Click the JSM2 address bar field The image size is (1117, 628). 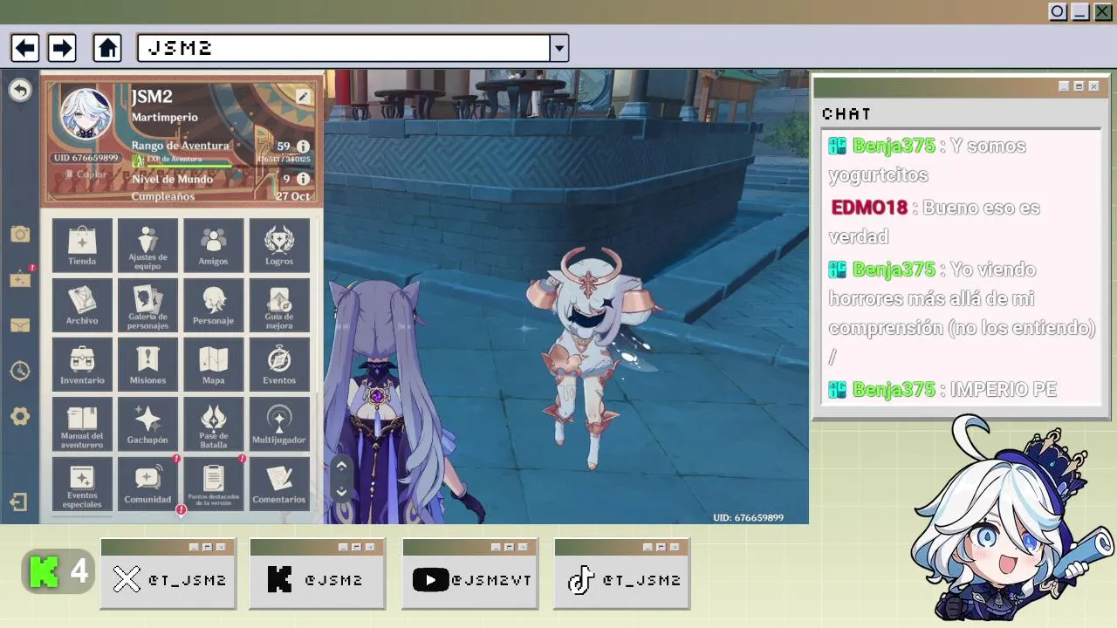(x=344, y=48)
